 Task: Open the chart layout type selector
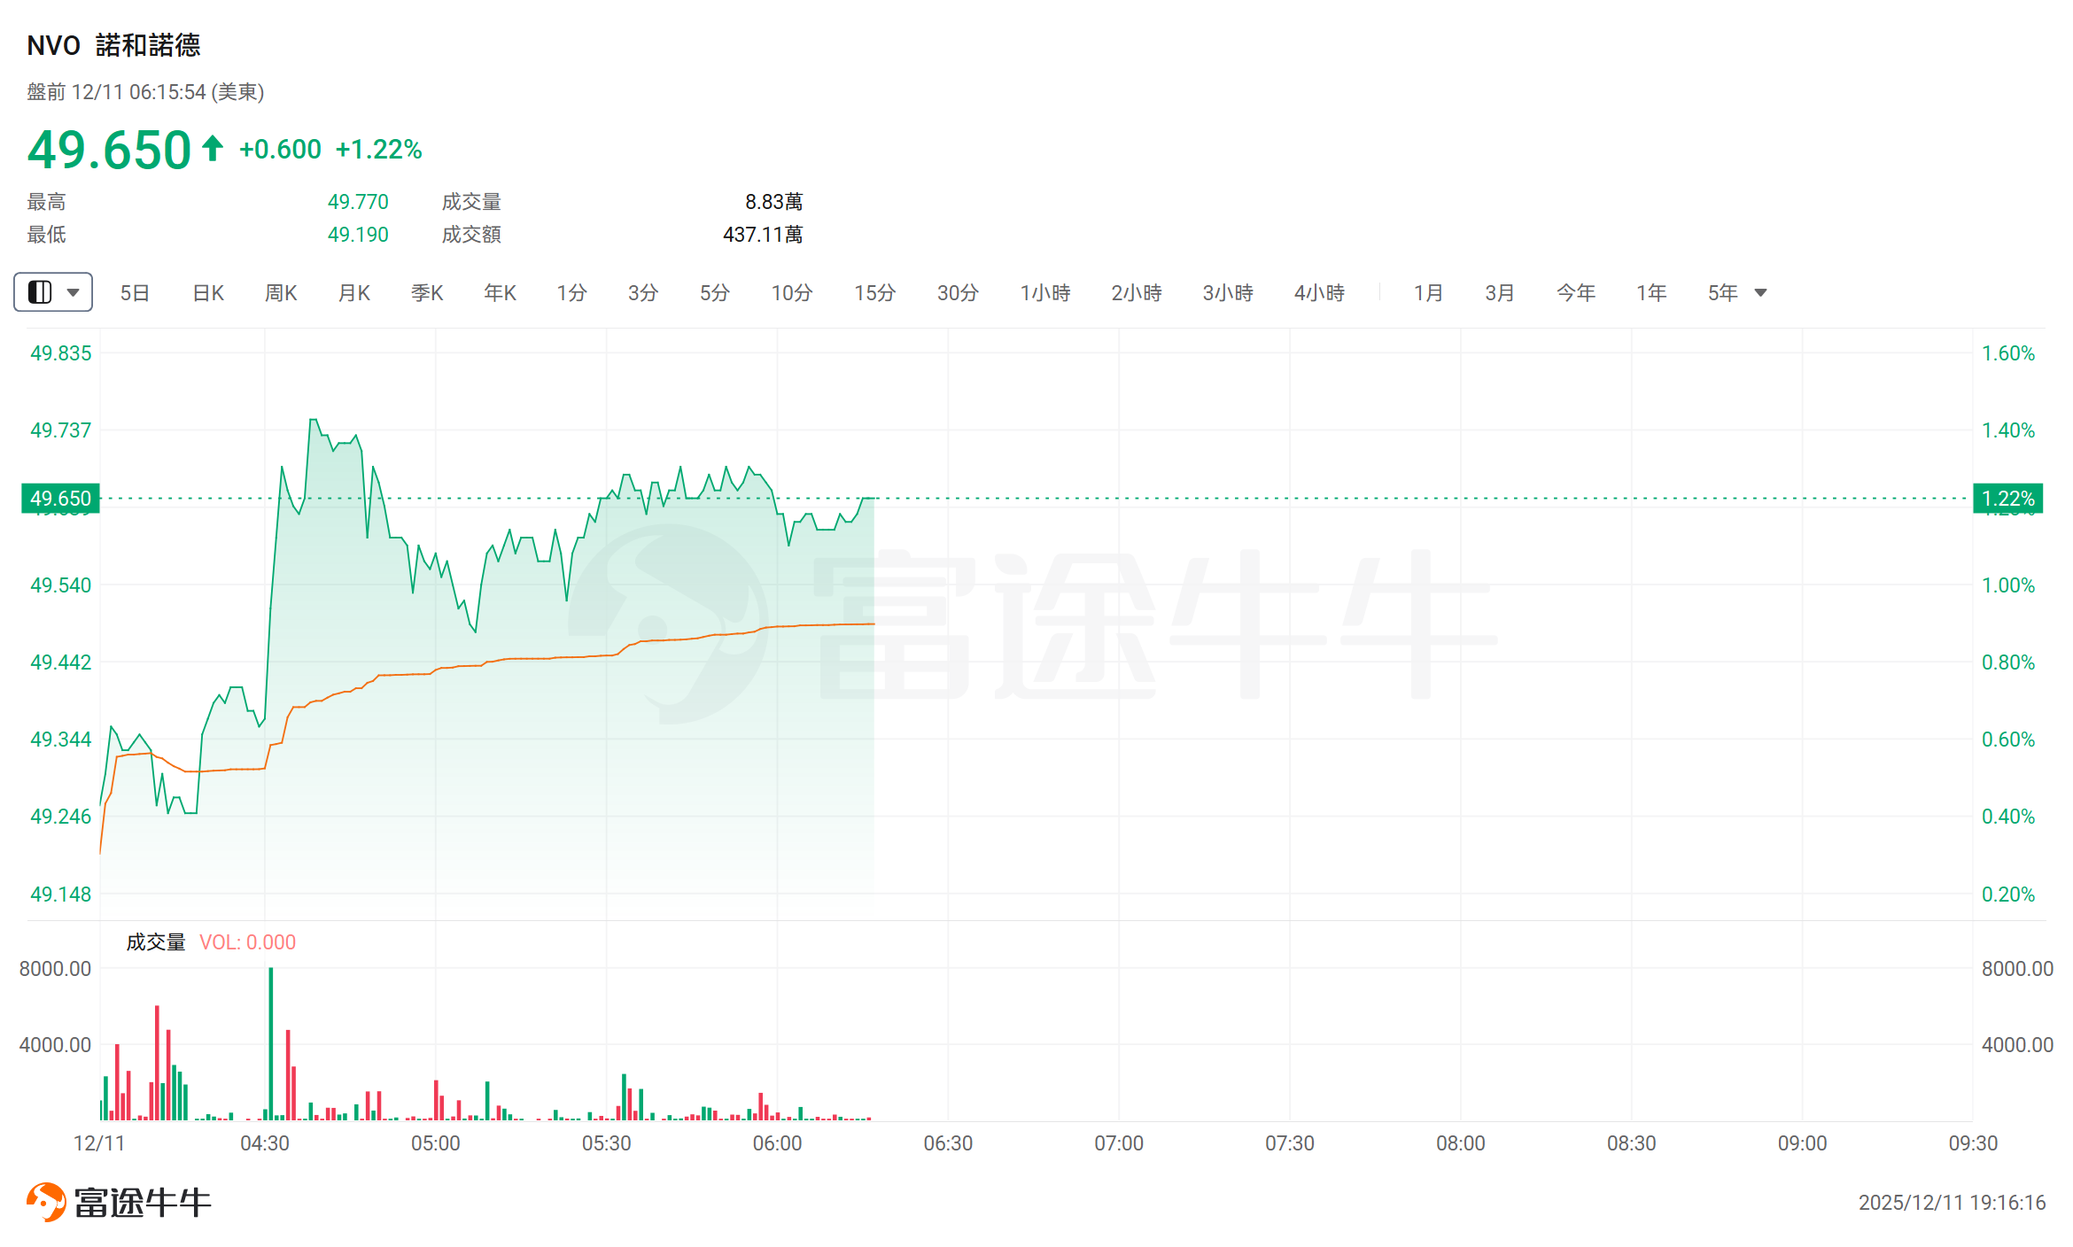tap(53, 292)
